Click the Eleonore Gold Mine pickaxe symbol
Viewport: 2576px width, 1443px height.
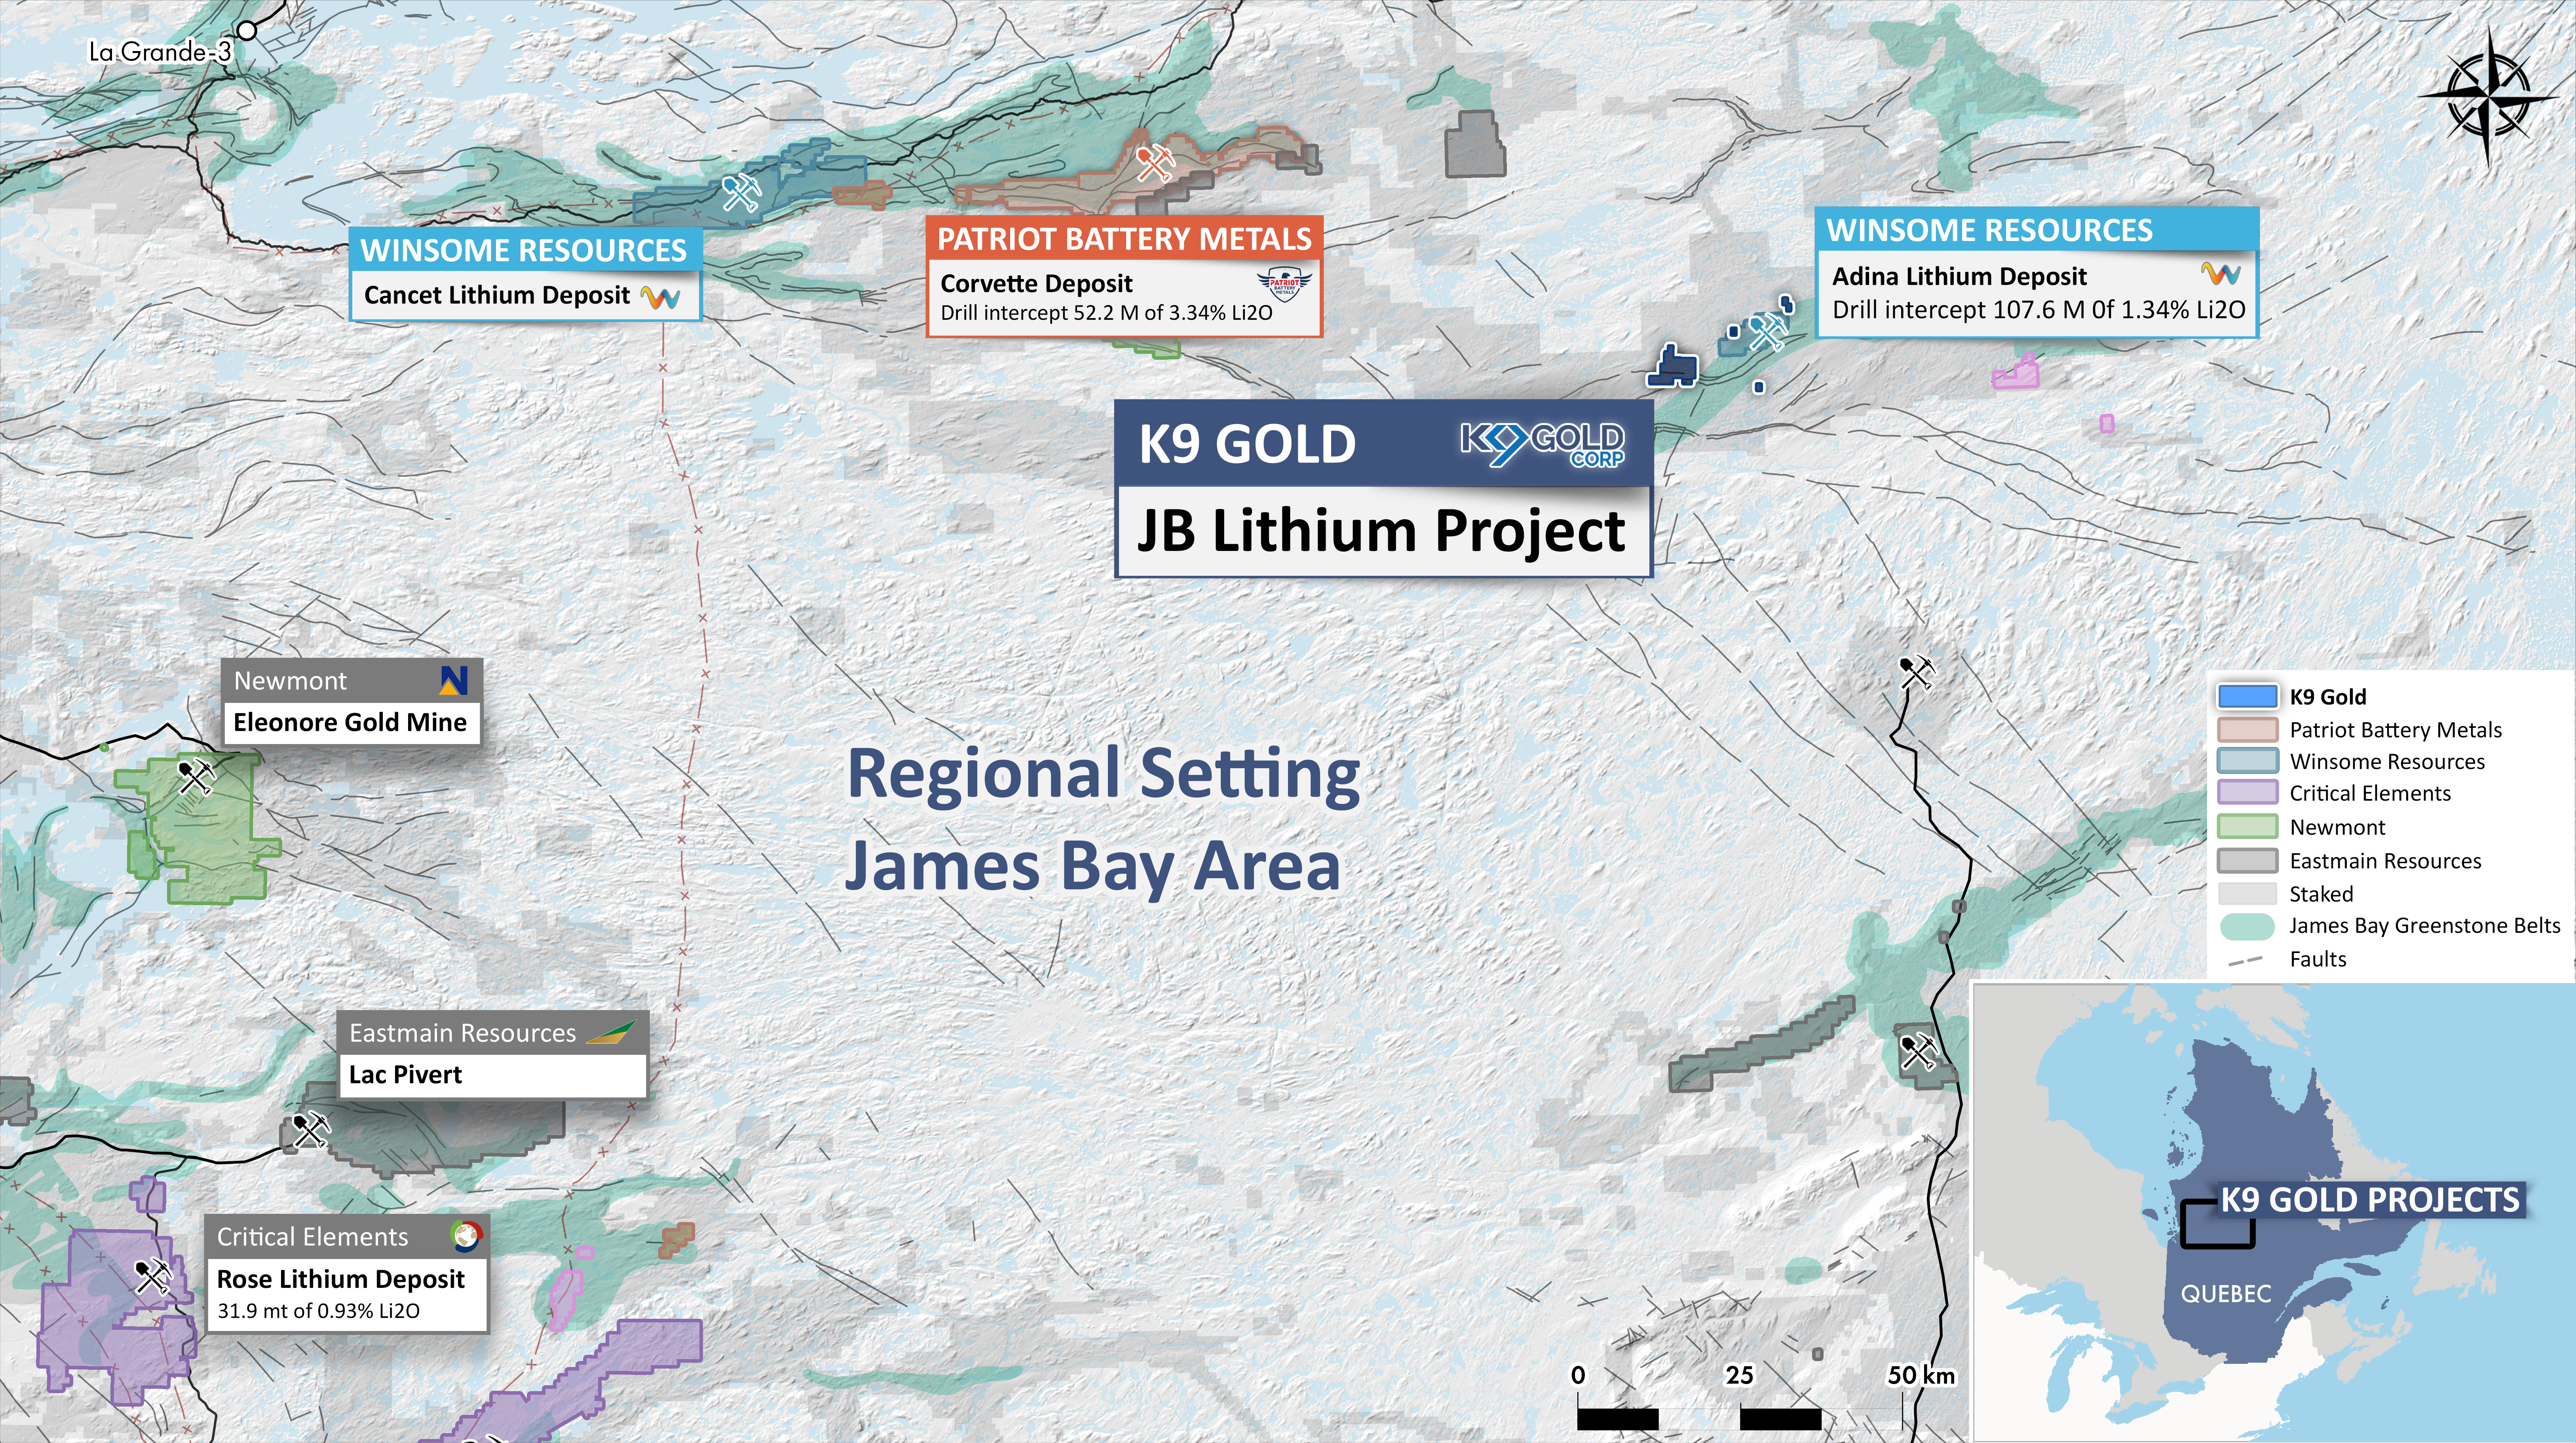[x=196, y=776]
